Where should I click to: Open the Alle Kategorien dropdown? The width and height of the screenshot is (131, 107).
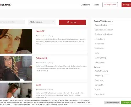point(42,22)
